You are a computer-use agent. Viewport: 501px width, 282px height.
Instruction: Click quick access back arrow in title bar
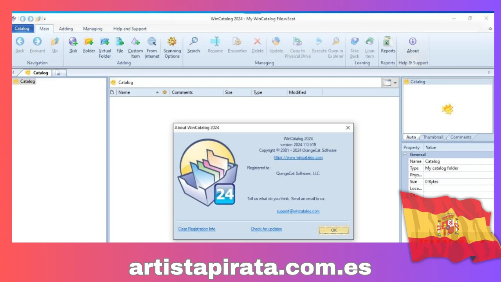pos(22,18)
